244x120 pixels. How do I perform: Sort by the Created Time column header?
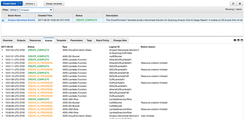point(45,16)
